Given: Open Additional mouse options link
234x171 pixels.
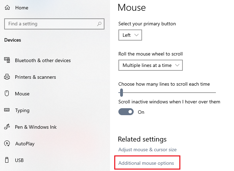Looking at the screenshot, I should 146,163.
